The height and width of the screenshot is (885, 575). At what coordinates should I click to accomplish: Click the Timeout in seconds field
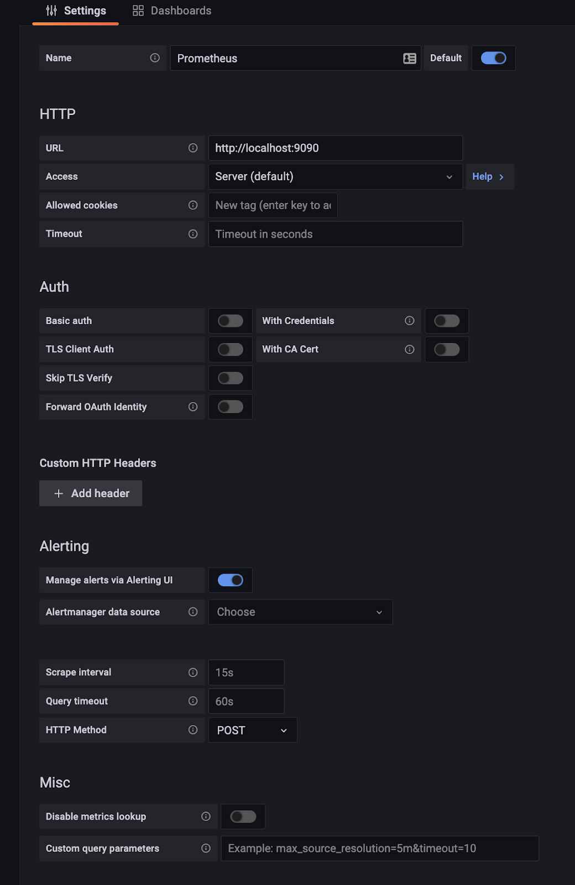tap(336, 234)
